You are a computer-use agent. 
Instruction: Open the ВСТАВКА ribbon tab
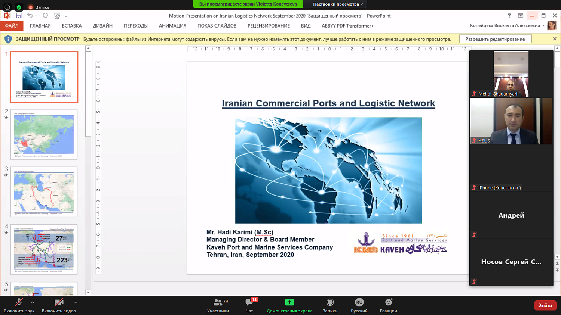click(x=72, y=26)
